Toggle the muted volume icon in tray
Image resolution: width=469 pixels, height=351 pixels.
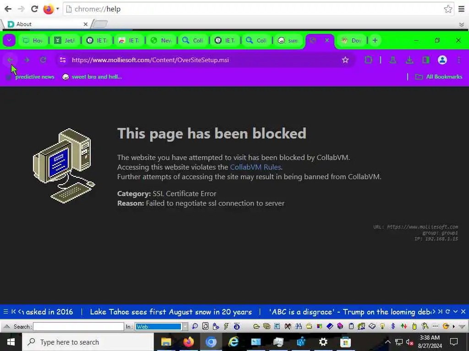coord(409,342)
